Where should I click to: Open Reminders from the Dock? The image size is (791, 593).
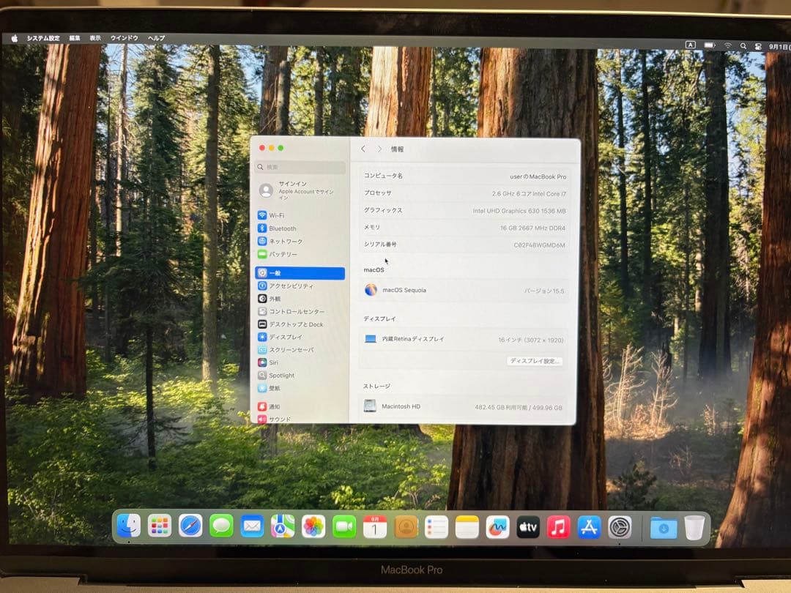437,527
